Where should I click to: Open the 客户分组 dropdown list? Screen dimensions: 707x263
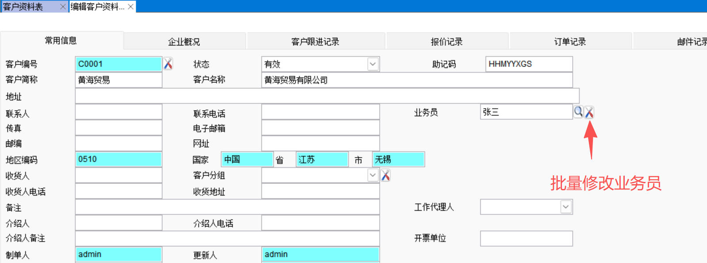coord(373,175)
